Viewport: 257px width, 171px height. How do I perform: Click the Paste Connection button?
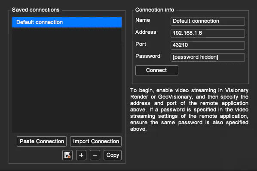(42, 141)
